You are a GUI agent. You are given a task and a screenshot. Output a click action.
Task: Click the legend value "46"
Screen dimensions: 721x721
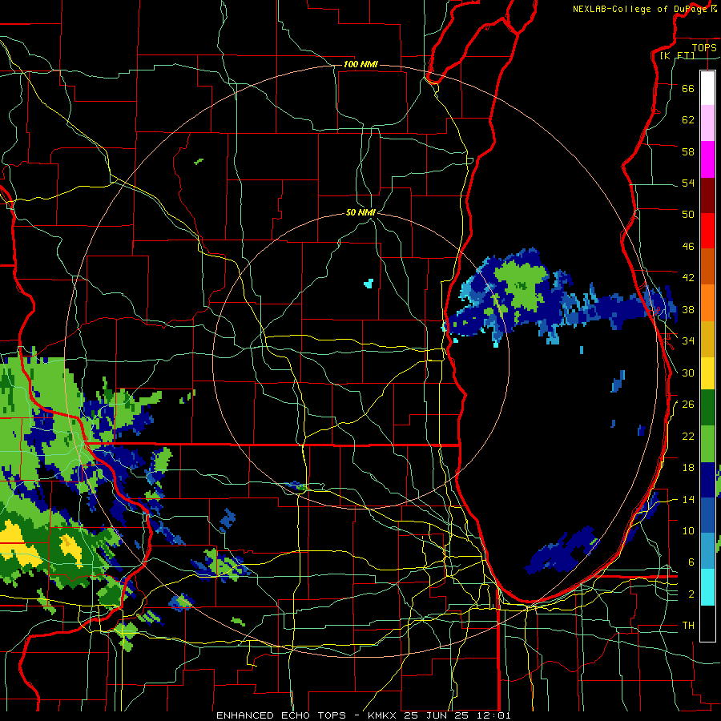point(688,247)
